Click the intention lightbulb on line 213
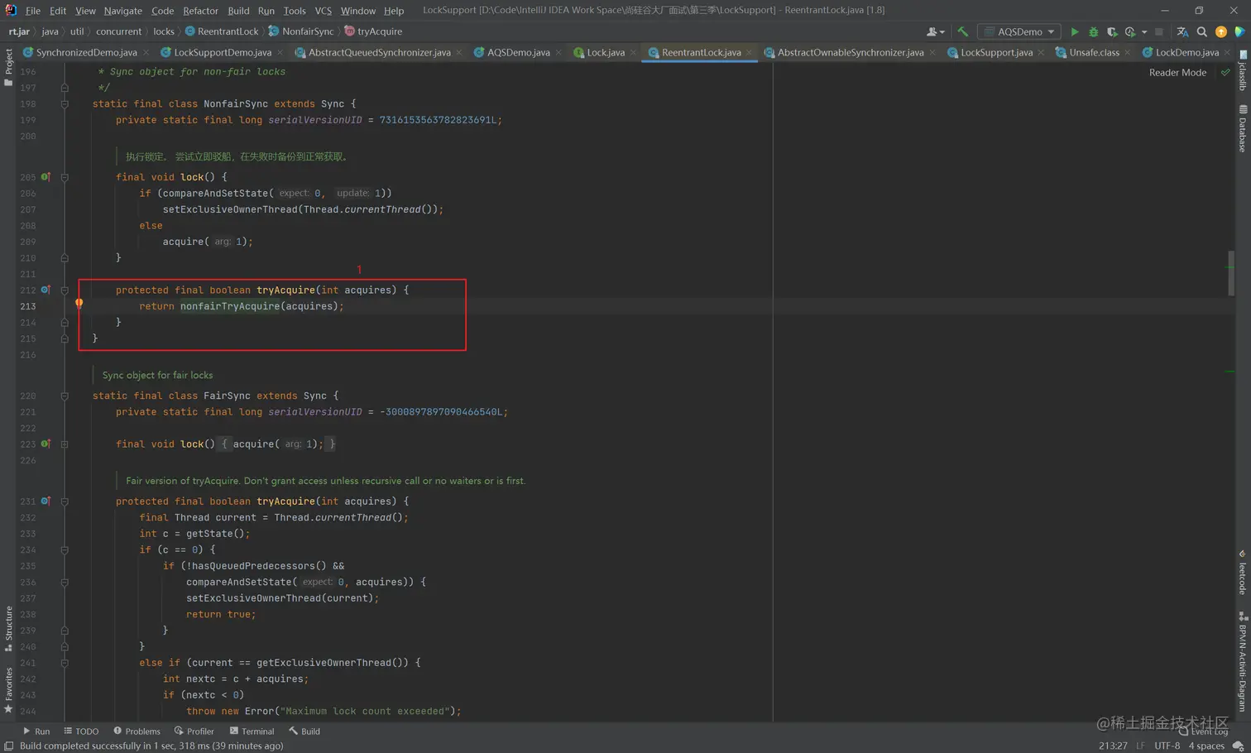Screen dimensions: 1251x753 (79, 304)
